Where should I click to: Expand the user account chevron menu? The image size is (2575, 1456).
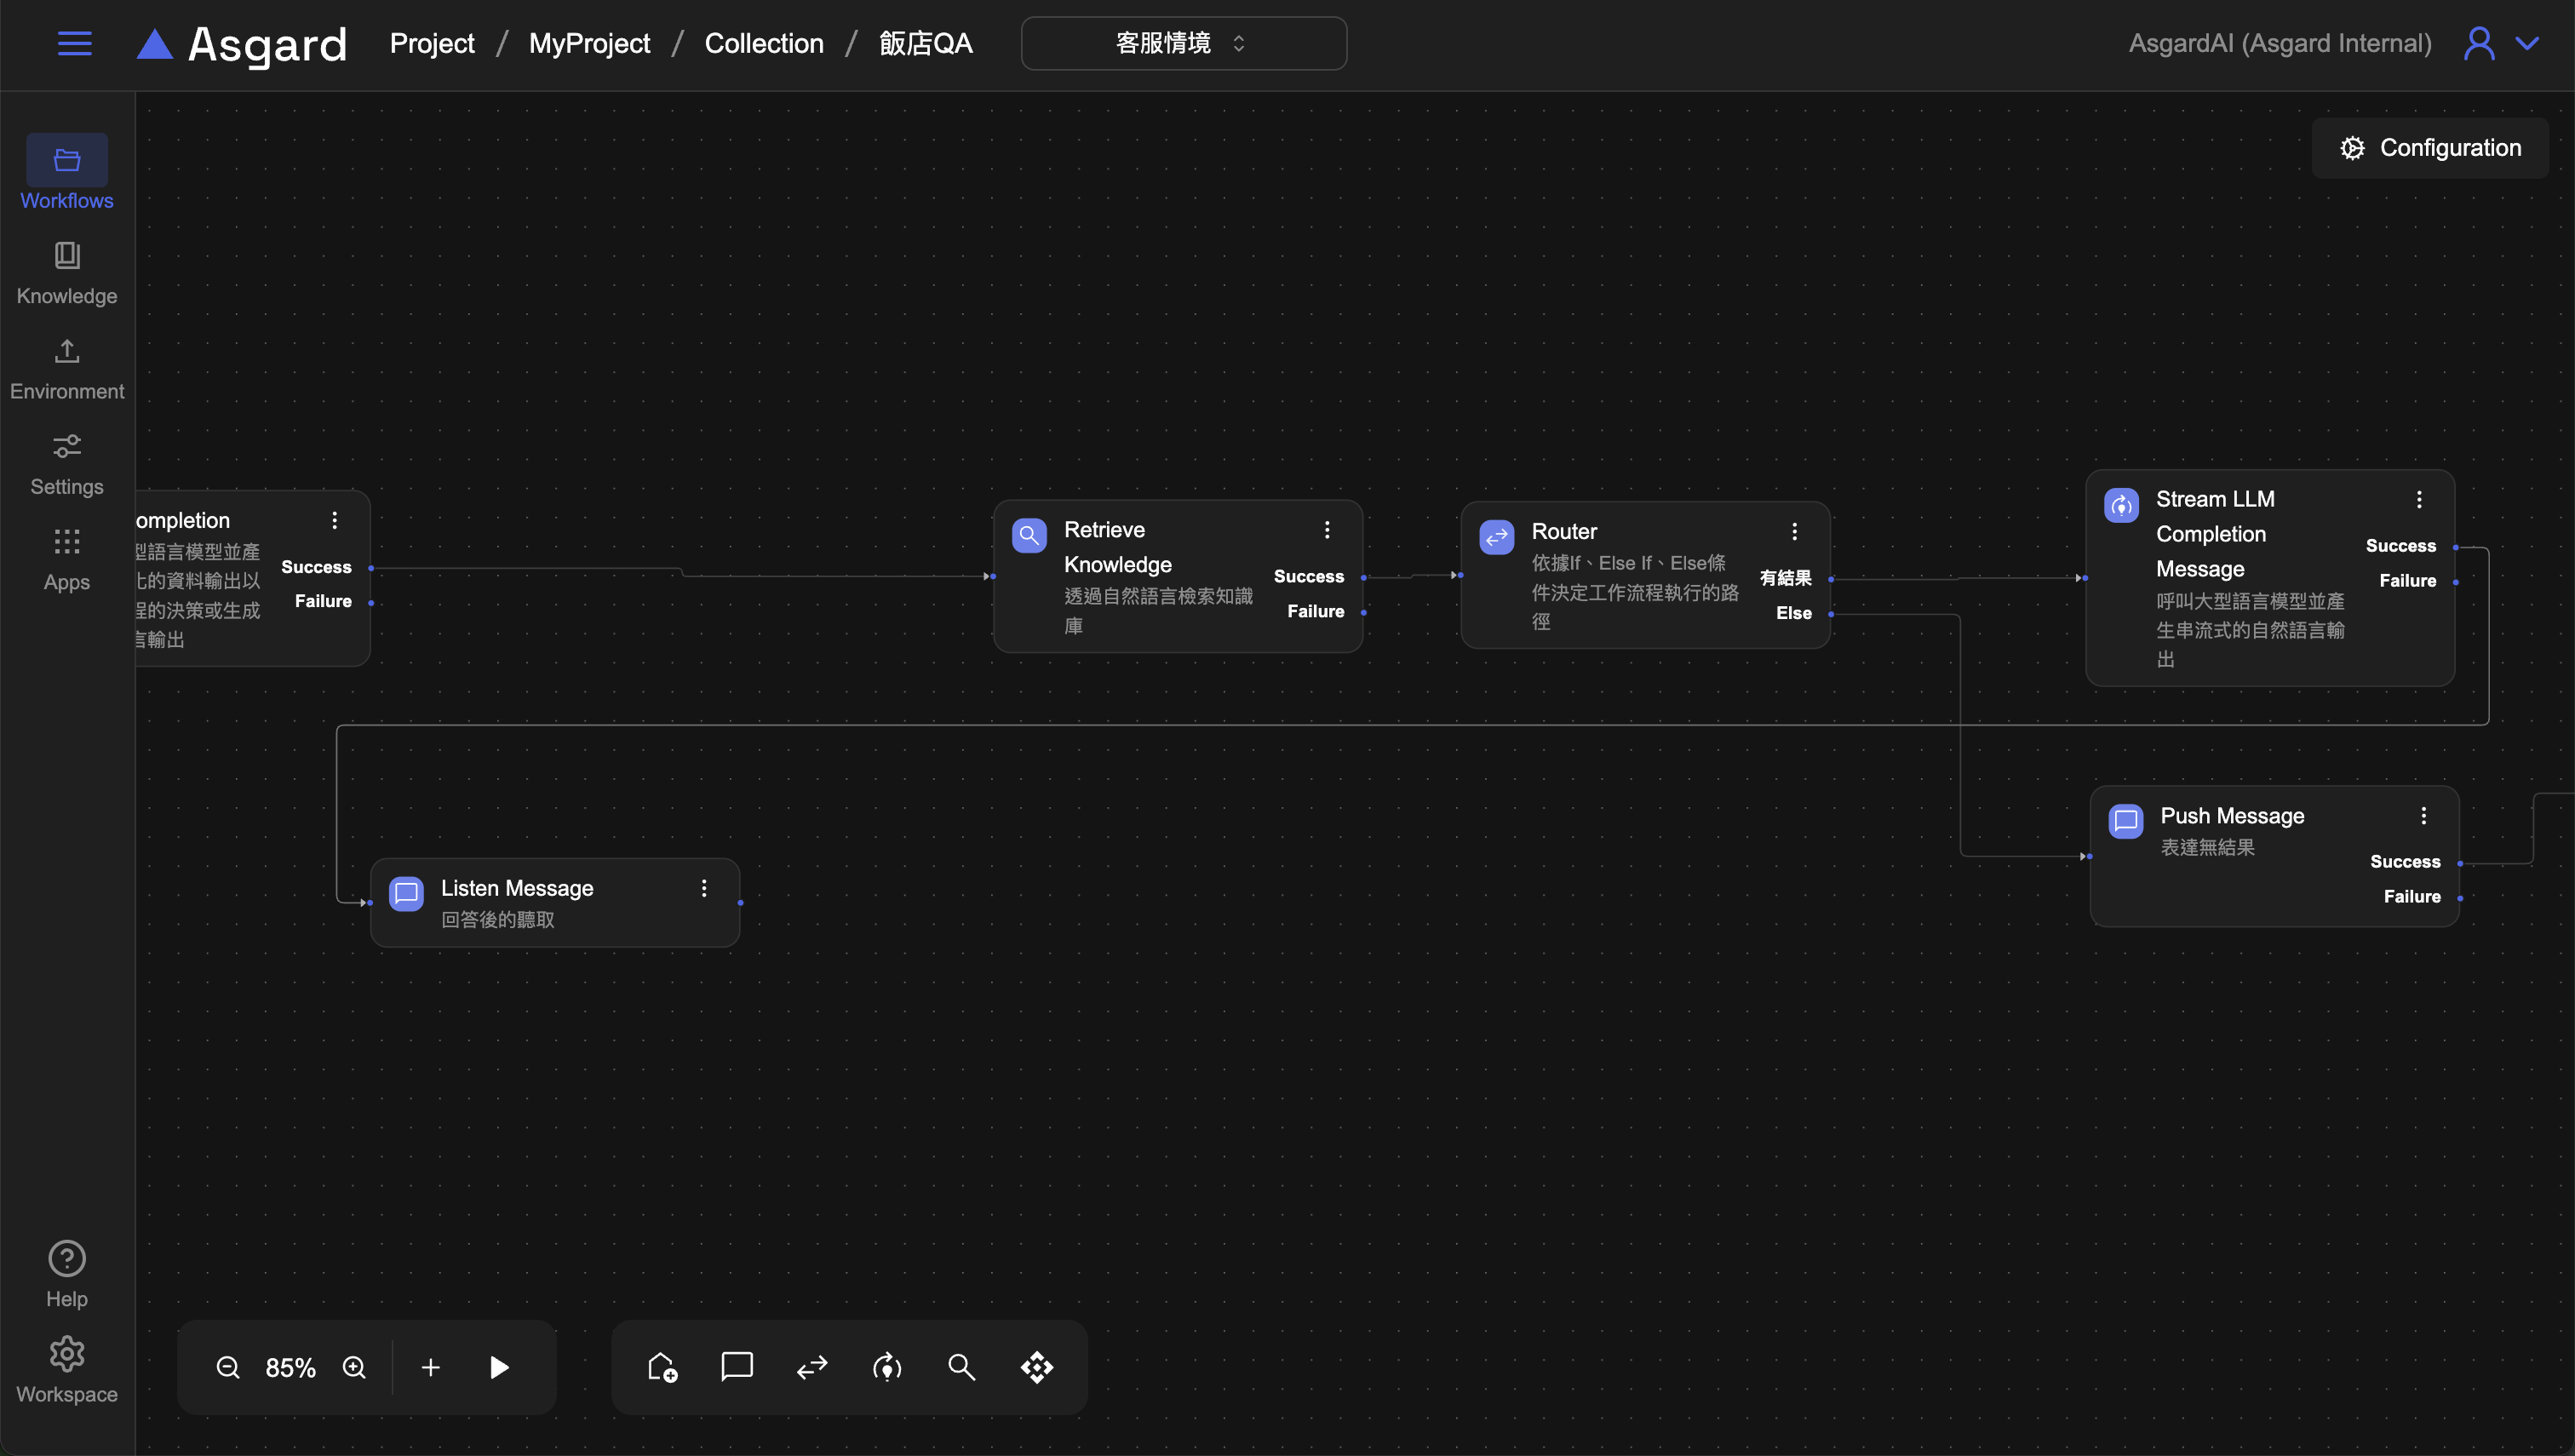[x=2527, y=43]
